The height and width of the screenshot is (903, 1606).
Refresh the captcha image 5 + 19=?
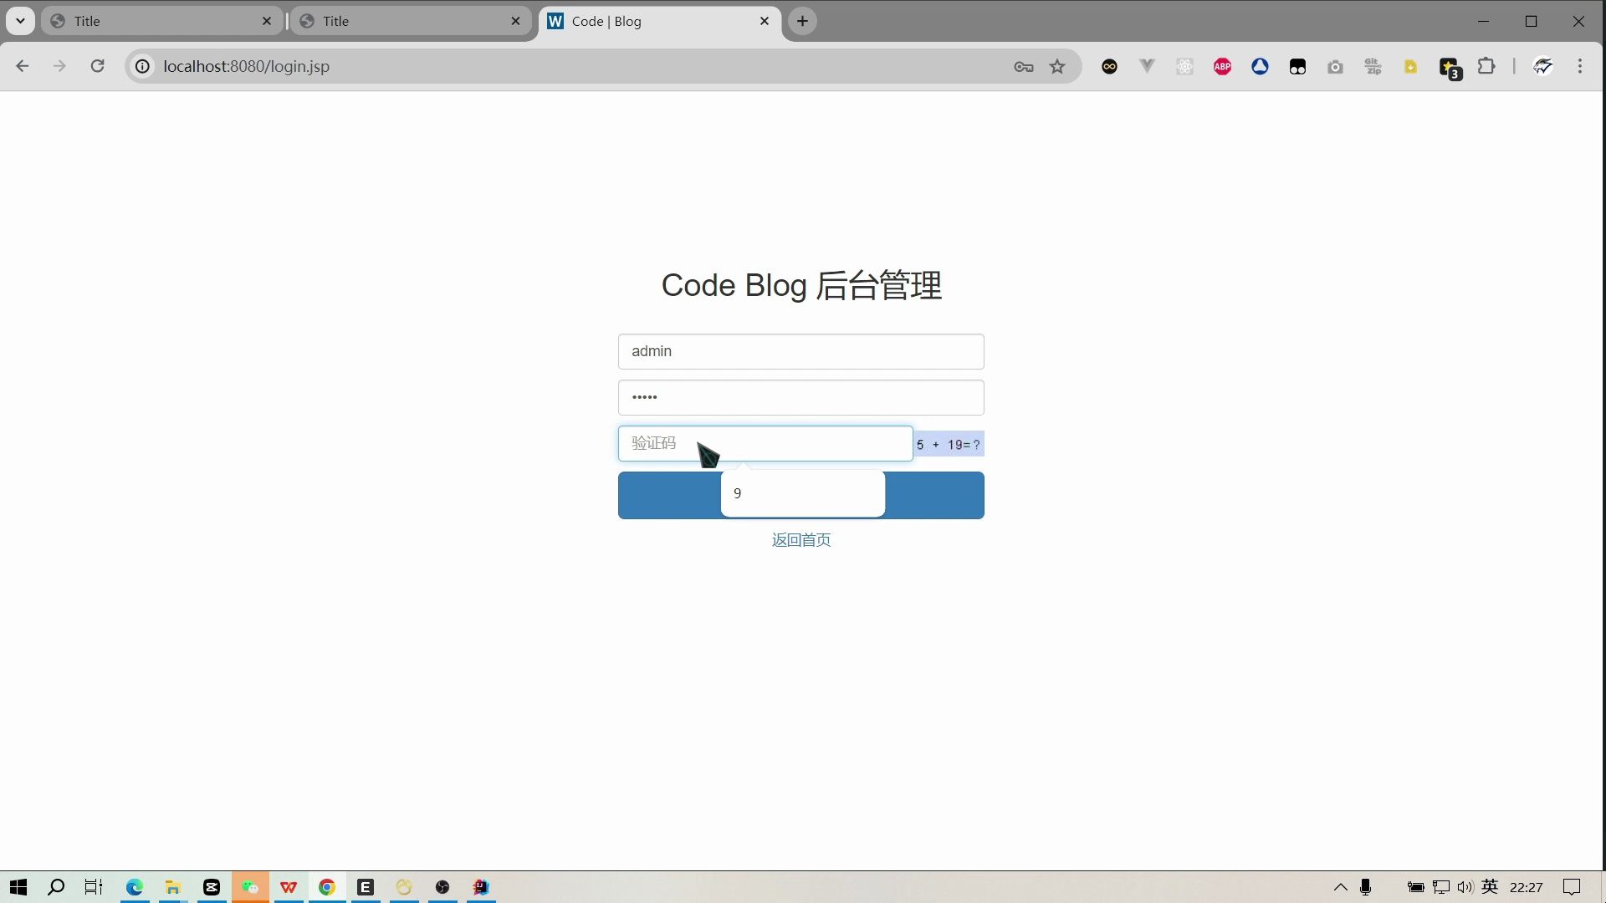pyautogui.click(x=948, y=444)
